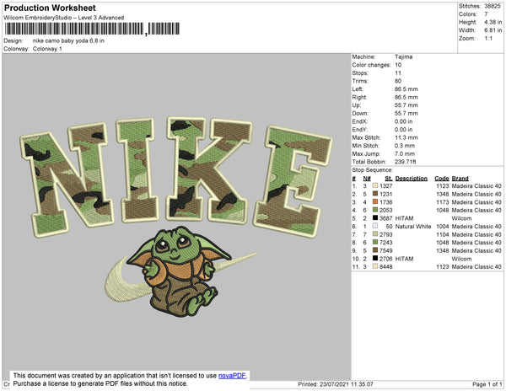Click the Height value '4.38 in'
This screenshot has height=391, width=506.
(493, 22)
